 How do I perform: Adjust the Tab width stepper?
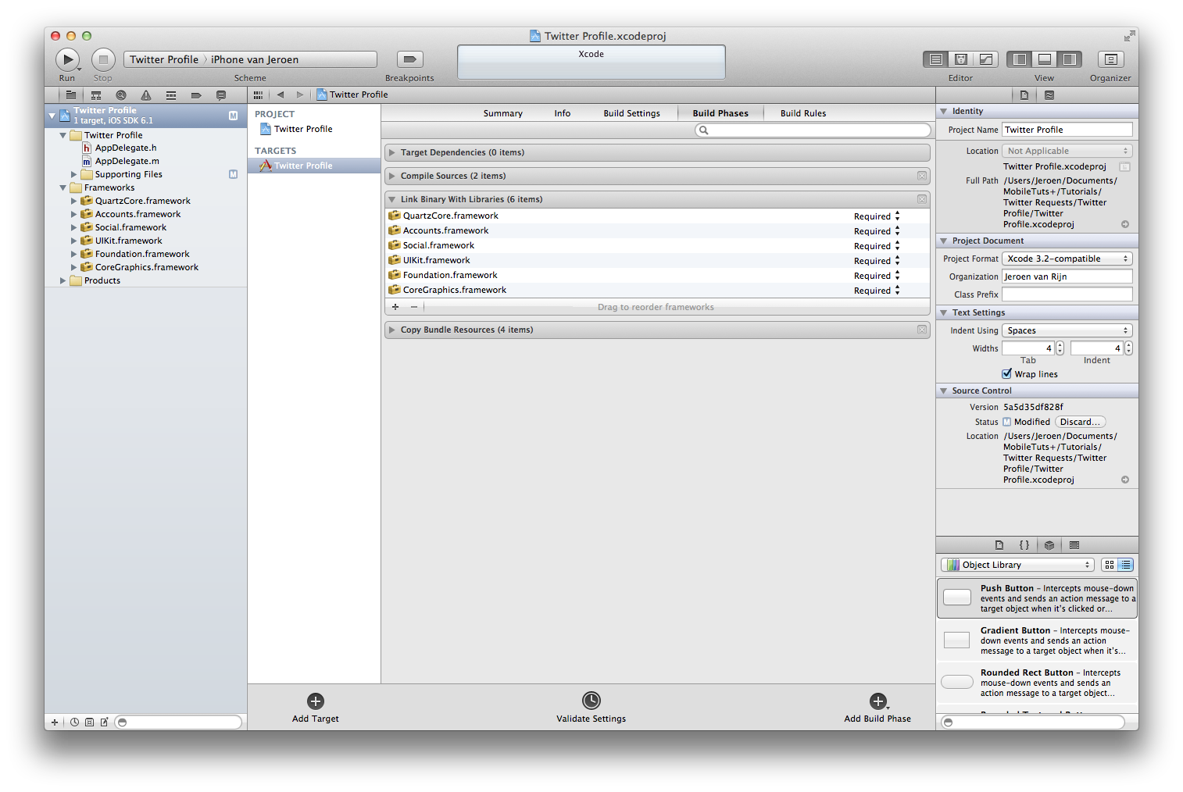[1060, 348]
